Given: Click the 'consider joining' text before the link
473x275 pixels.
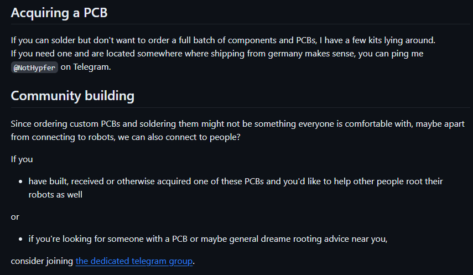Looking at the screenshot, I should pyautogui.click(x=42, y=261).
